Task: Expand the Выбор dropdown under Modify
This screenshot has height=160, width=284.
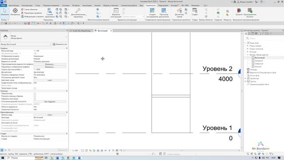Action: [5, 20]
